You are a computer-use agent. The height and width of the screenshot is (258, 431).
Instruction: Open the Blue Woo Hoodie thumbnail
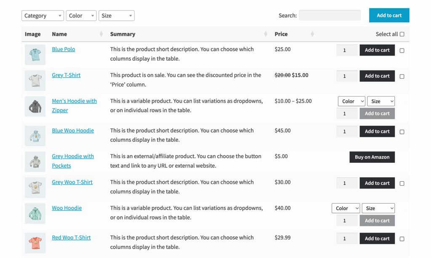35,136
